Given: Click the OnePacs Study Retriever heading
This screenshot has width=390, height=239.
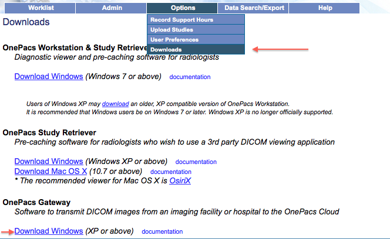Looking at the screenshot, I should [49, 132].
